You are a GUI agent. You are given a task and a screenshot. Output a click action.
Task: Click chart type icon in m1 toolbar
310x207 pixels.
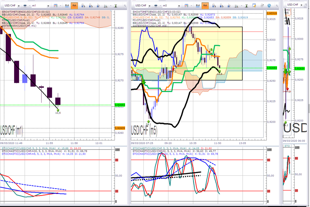(x=55, y=6)
